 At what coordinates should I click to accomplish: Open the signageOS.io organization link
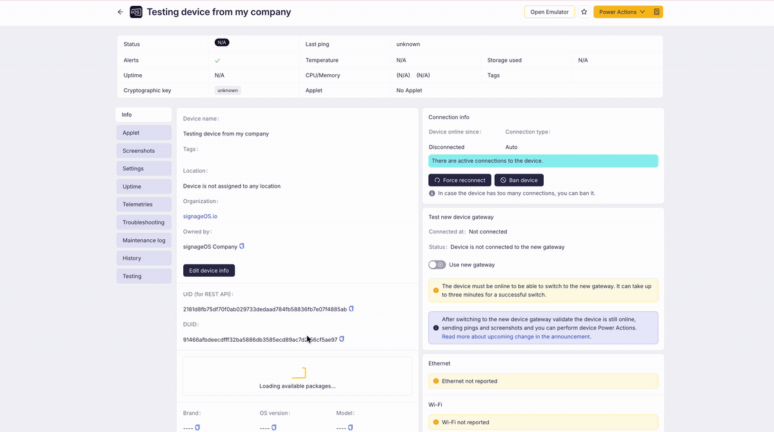[x=200, y=216]
